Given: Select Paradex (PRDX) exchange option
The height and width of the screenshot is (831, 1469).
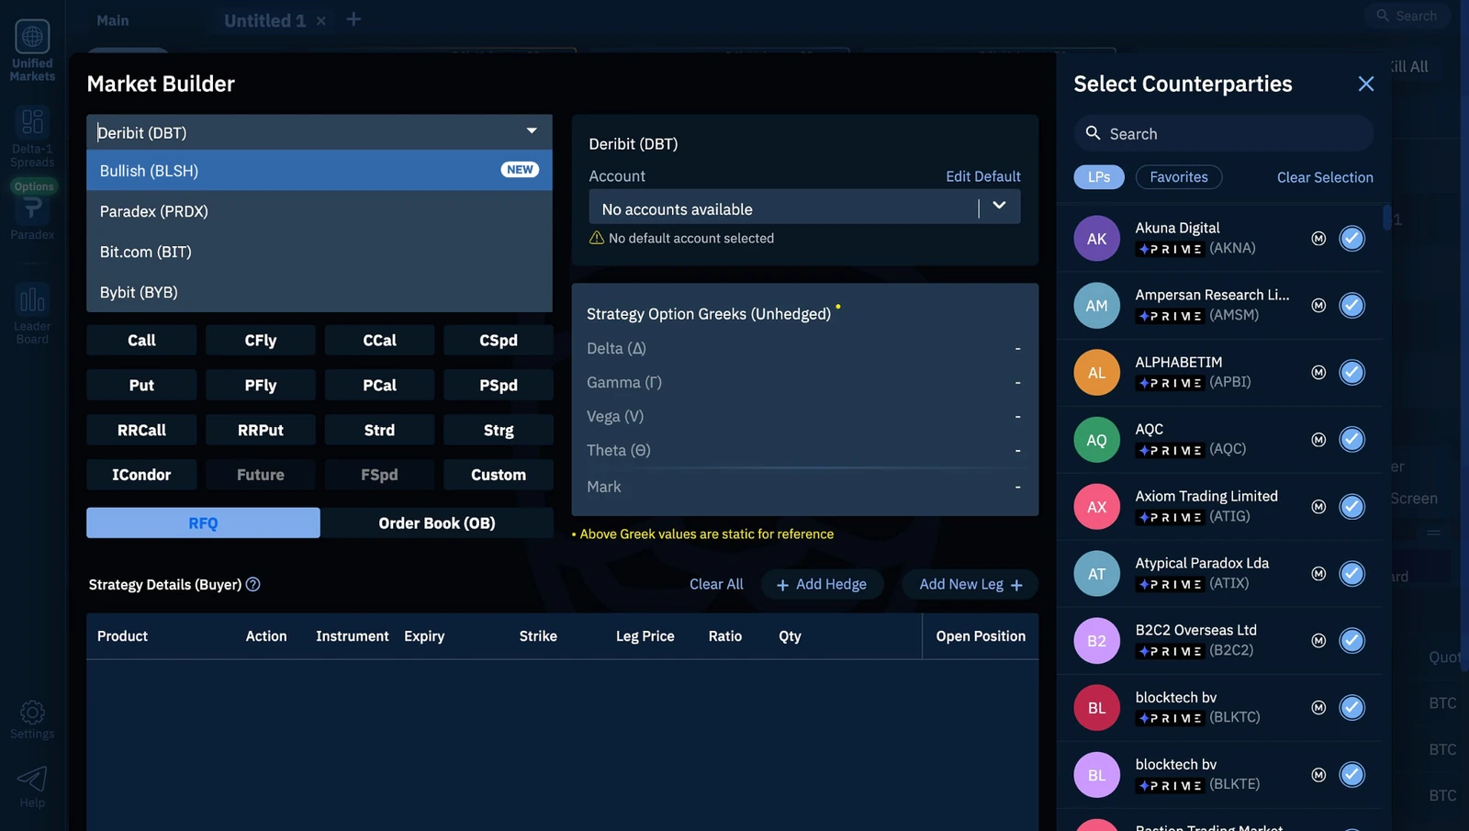Looking at the screenshot, I should tap(320, 211).
